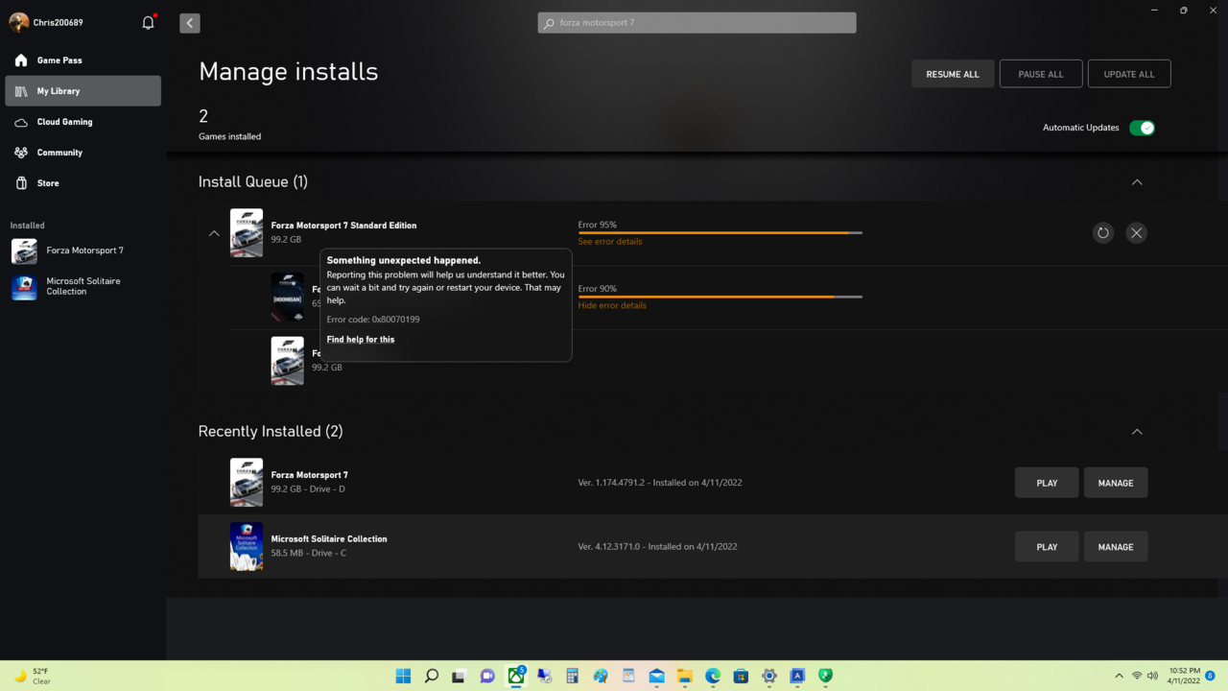
Task: Retry the Forza Motorsport 7 install
Action: coord(1102,232)
